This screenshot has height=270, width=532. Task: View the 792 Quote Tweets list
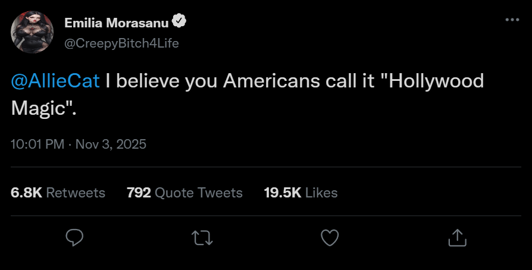(184, 193)
